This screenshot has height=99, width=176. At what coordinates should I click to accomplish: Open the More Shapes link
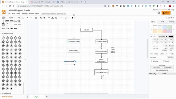(x=8, y=97)
